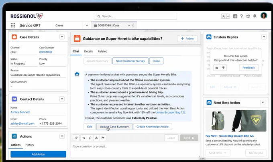Open the setup gear icon
This screenshot has height=162, width=273.
point(248,16)
